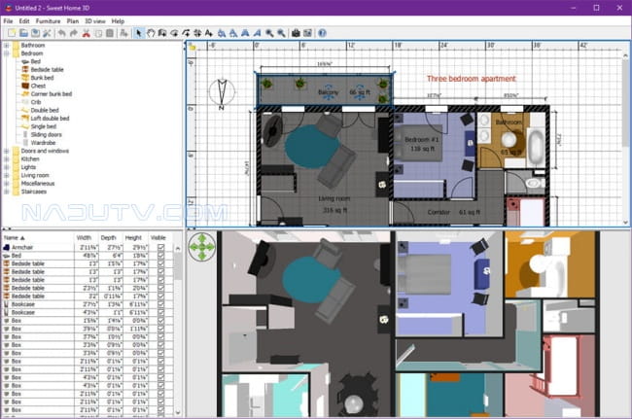
Task: Select the Create polylines tool
Action: tap(186, 33)
